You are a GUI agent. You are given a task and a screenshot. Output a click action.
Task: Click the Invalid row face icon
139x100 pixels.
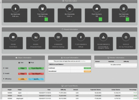pos(4,73)
